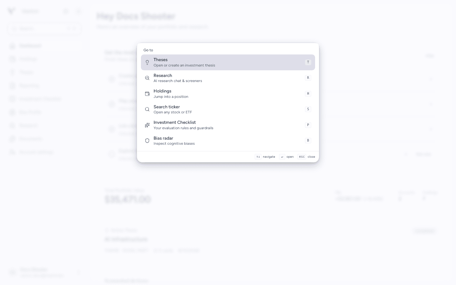This screenshot has width=456, height=285.
Task: Click the open hint in the palette footer
Action: 287,157
